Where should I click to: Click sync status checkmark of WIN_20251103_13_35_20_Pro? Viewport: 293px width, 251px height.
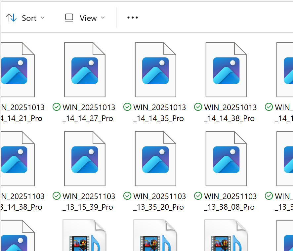click(x=127, y=196)
